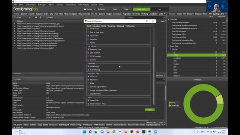
Task: Open the Structured Data Details bottom tab
Action: click(x=136, y=125)
